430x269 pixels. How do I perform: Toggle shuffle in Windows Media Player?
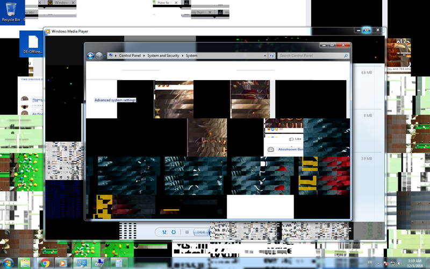coord(164,232)
